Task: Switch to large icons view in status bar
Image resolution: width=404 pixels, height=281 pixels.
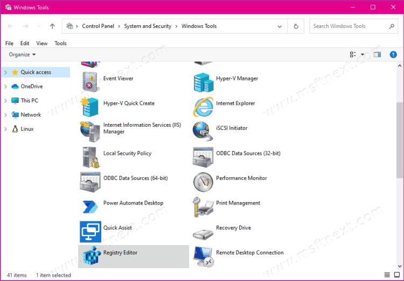Action: tap(397, 275)
